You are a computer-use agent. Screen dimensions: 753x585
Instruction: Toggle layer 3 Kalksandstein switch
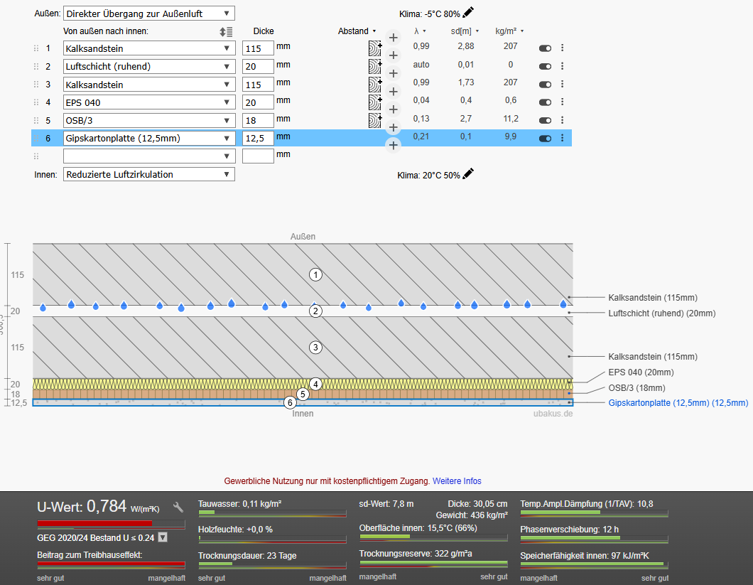pyautogui.click(x=545, y=84)
